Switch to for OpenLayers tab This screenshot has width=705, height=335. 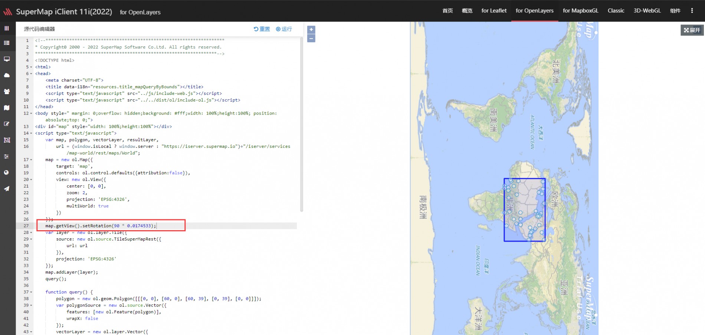[x=535, y=11]
